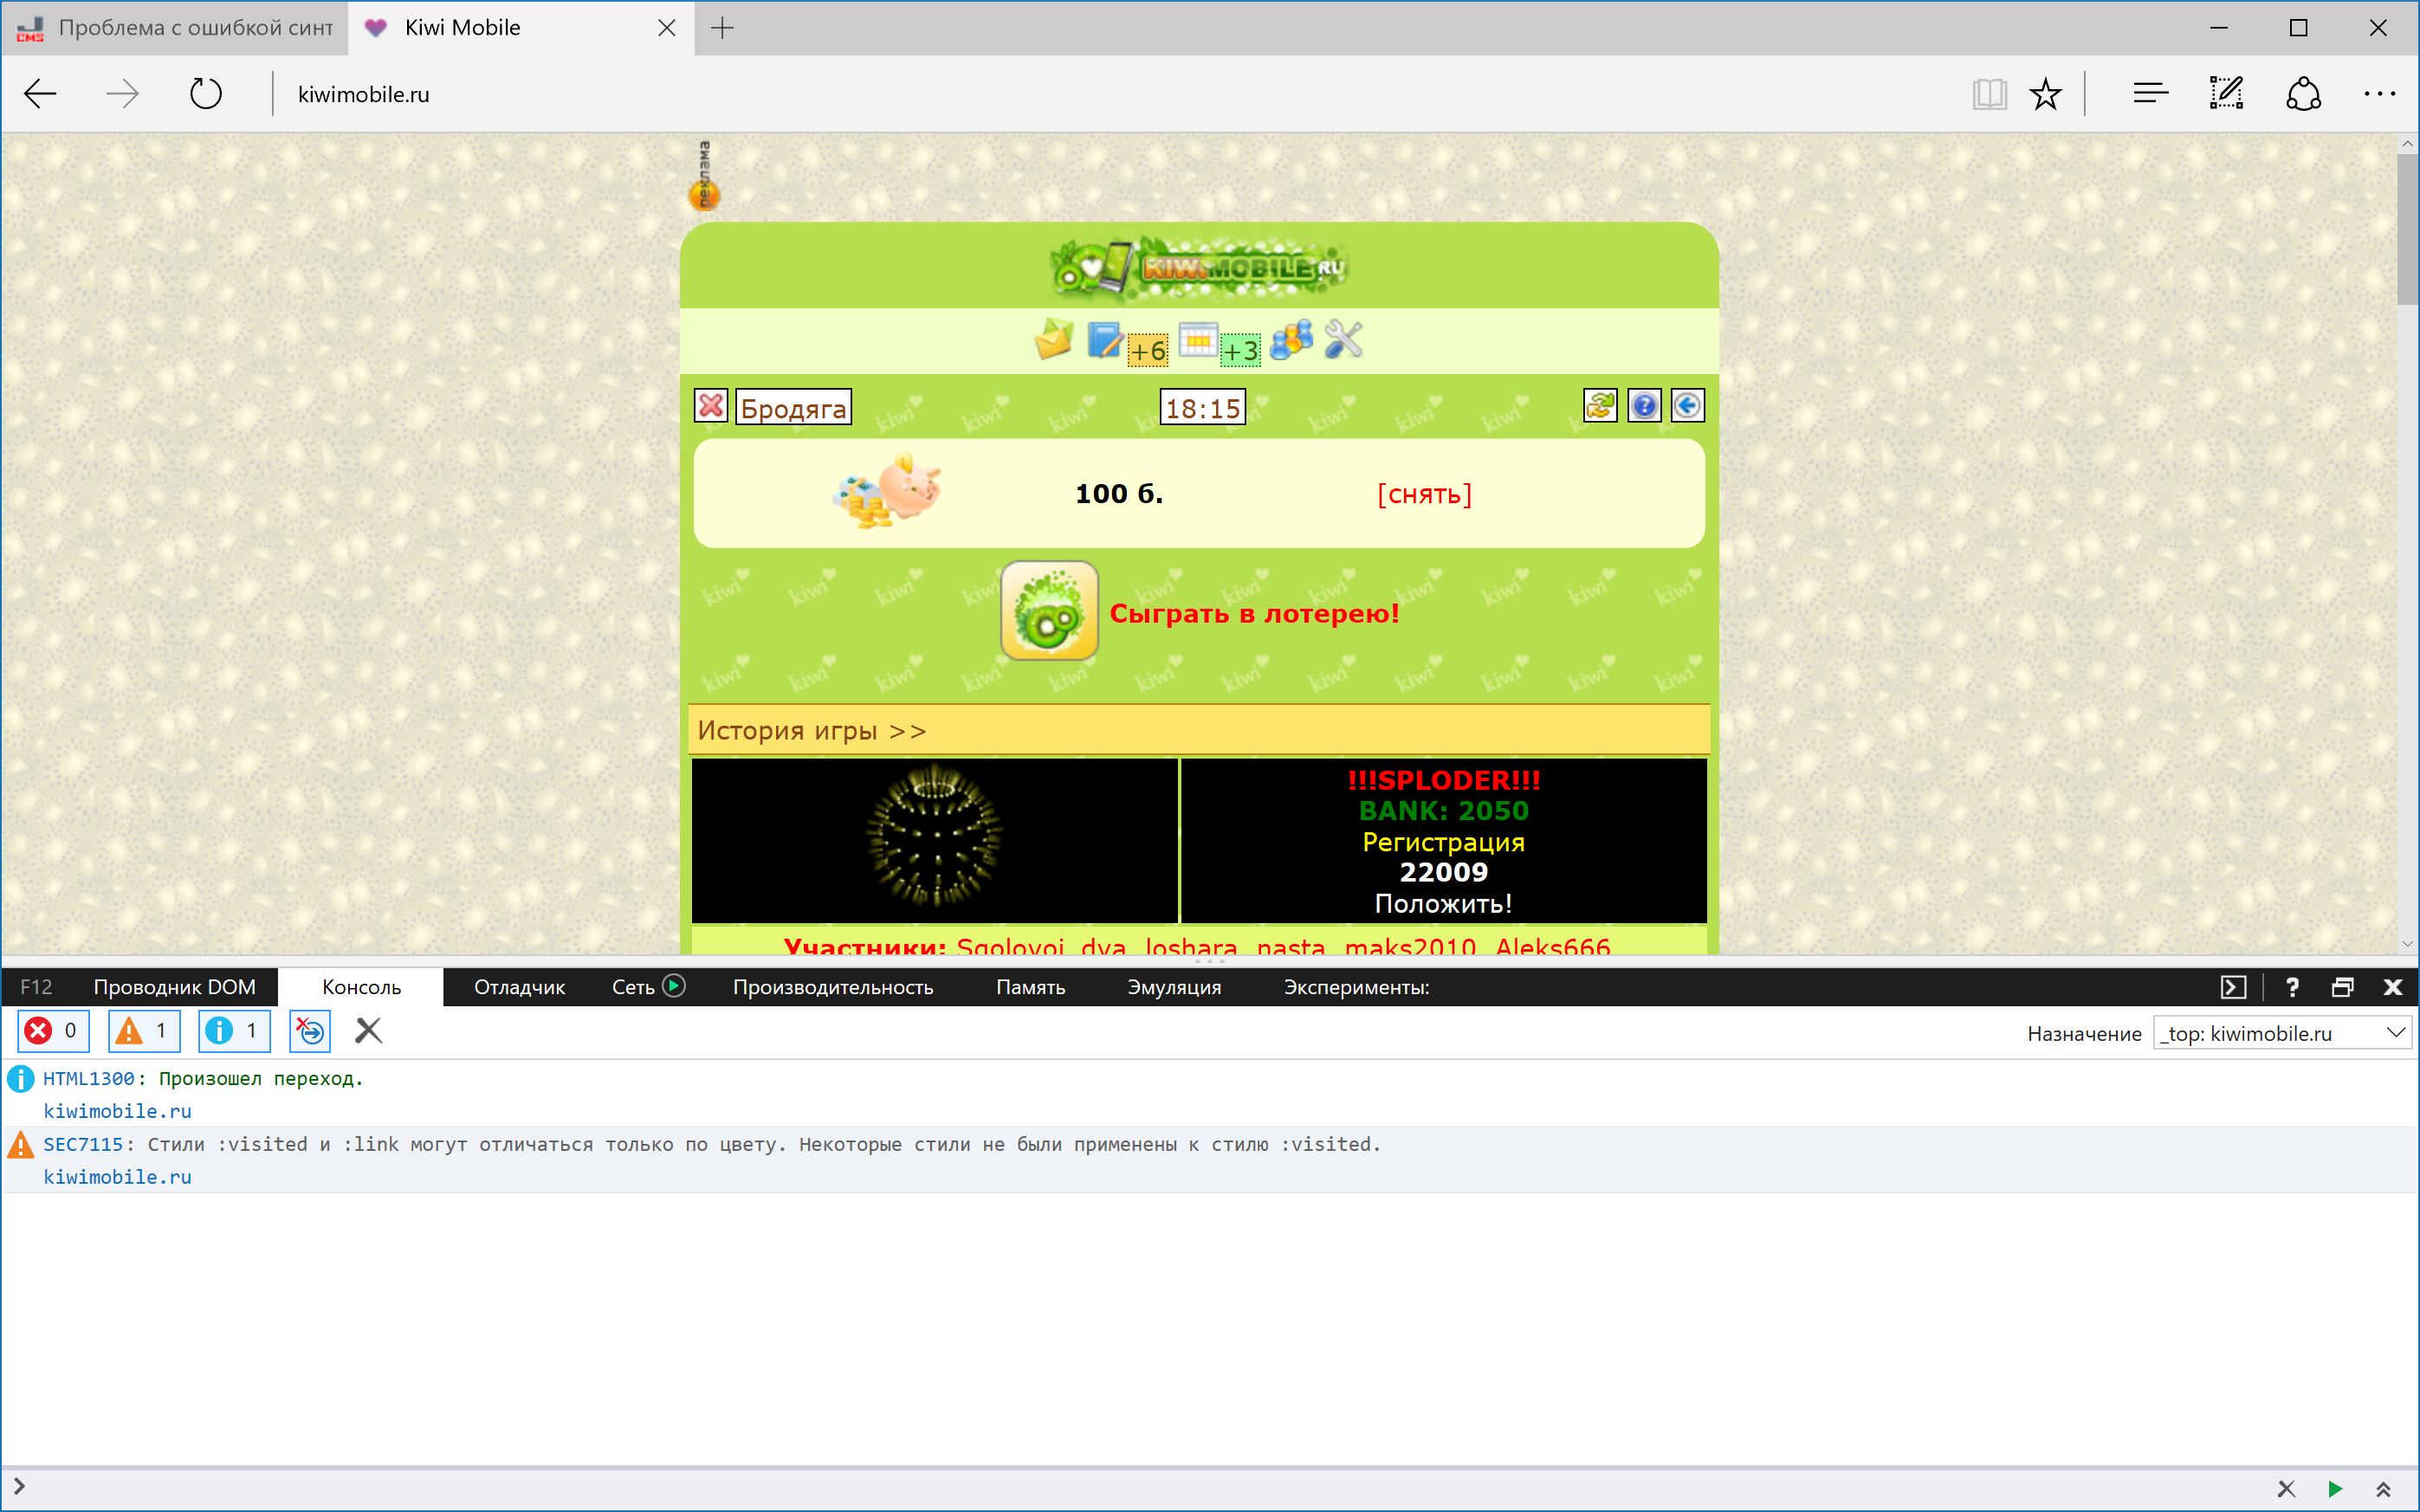Toggle the info messages filter in console
The height and width of the screenshot is (1512, 2420).
pyautogui.click(x=234, y=1031)
